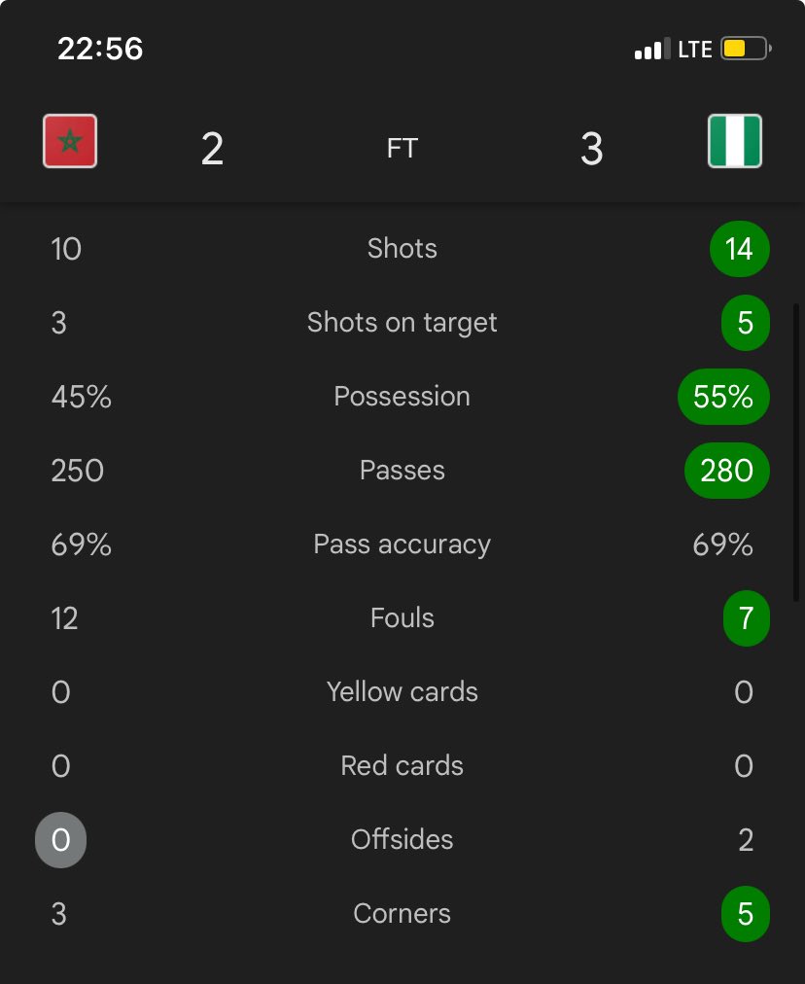Image resolution: width=805 pixels, height=984 pixels.
Task: Tap the clock showing 22:56
Action: coord(101,48)
